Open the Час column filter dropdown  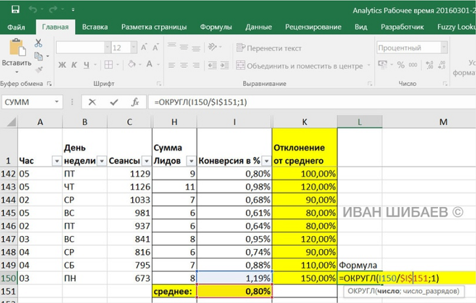(57, 161)
